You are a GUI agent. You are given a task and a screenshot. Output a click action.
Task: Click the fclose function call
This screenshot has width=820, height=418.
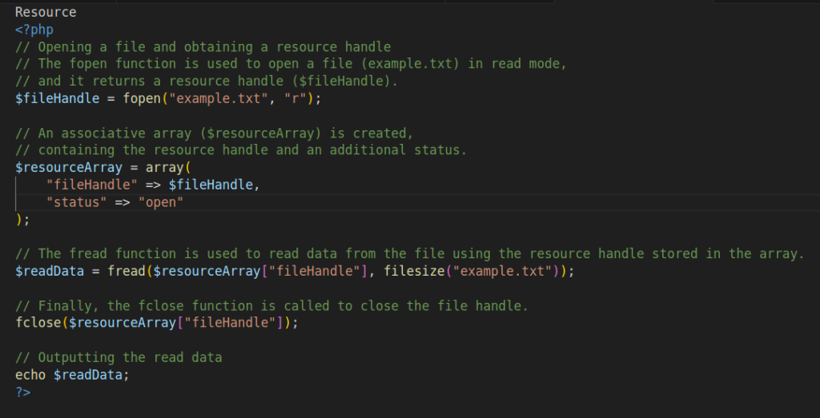tap(38, 323)
